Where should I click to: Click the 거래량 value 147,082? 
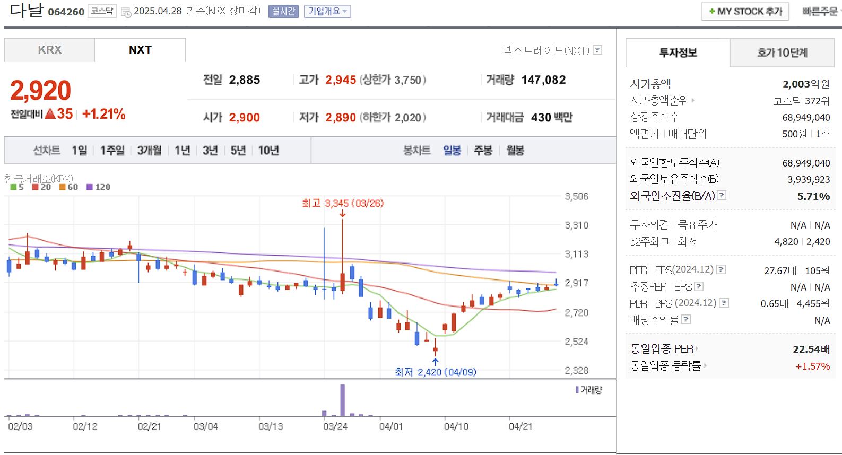click(544, 80)
